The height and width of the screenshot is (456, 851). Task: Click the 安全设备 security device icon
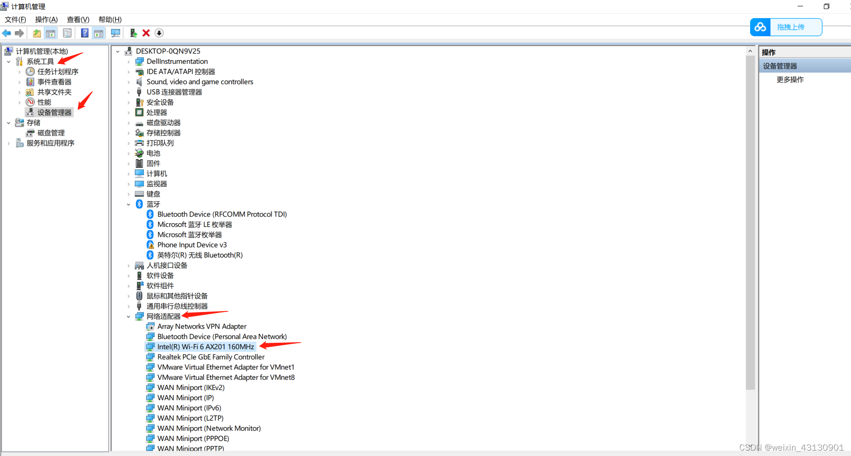(x=139, y=102)
